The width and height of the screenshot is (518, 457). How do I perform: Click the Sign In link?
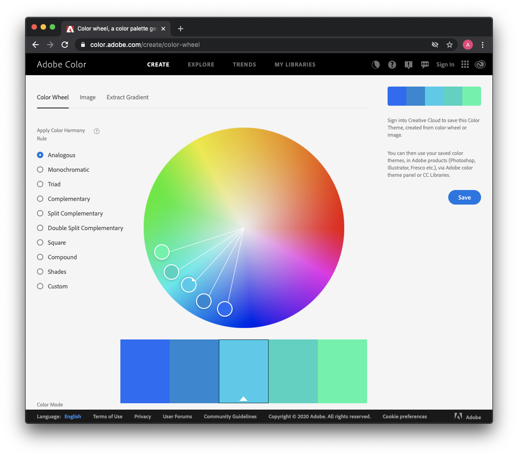click(445, 65)
